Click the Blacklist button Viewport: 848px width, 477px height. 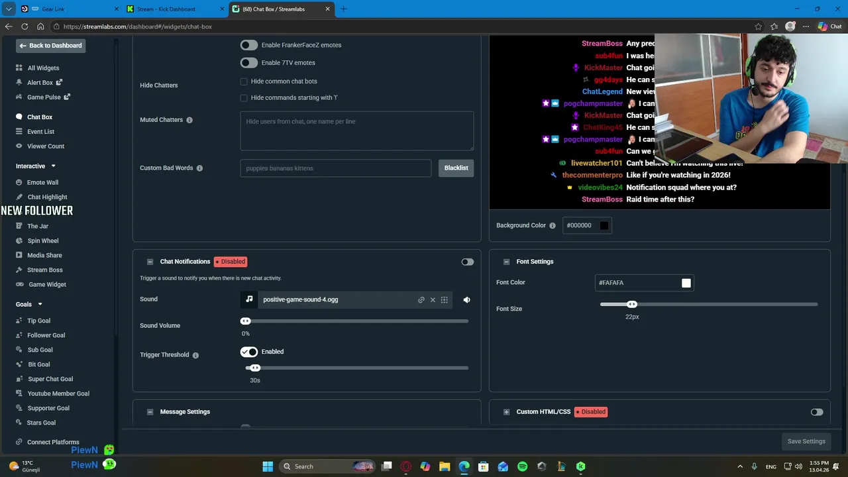[456, 168]
